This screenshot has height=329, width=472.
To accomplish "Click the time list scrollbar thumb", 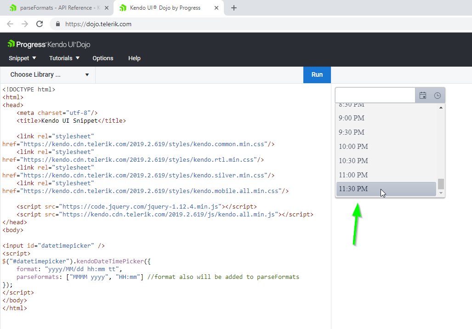I will click(x=441, y=184).
